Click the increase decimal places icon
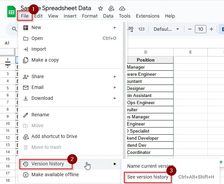The height and width of the screenshot is (184, 224). pos(130,29)
